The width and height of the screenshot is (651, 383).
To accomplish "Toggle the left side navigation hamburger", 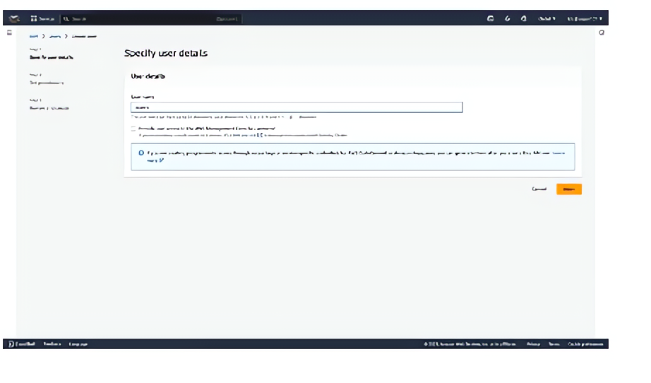I will pos(8,33).
